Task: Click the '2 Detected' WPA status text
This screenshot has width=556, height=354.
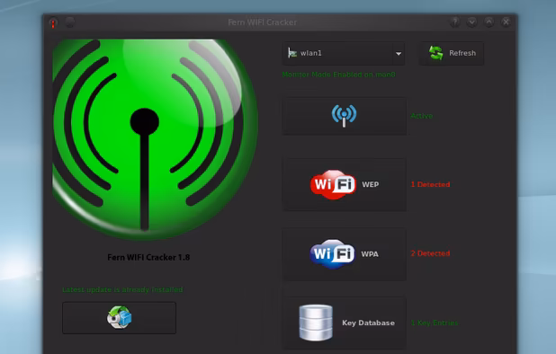Action: click(430, 253)
